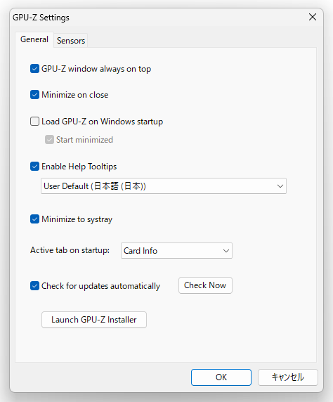This screenshot has height=402, width=333.
Task: Open the User Default language dropdown
Action: click(x=164, y=186)
